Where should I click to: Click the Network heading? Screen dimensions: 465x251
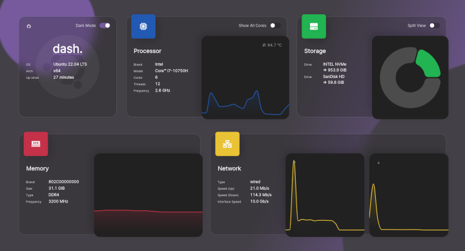229,168
